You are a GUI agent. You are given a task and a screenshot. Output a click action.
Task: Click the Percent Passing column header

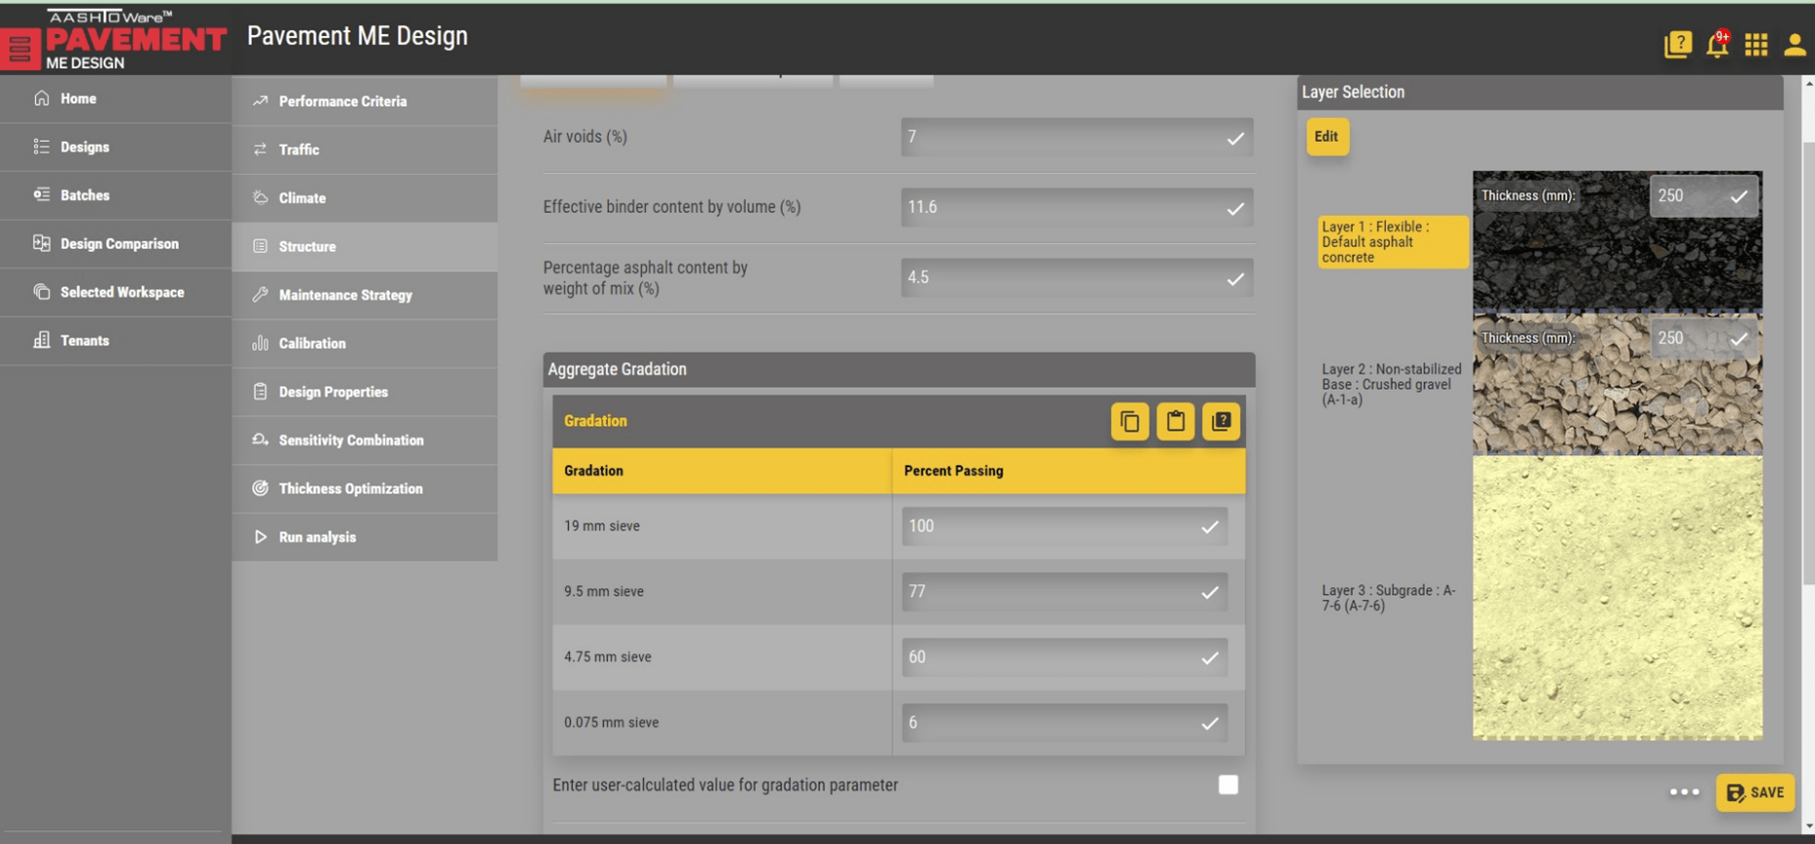point(1068,471)
